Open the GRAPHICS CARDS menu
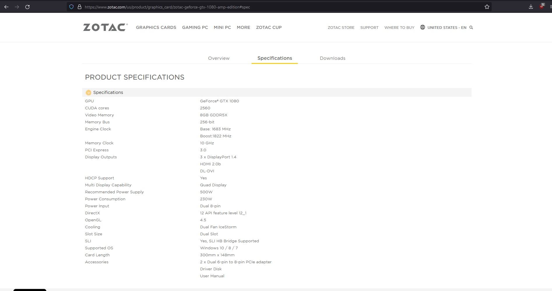 click(x=156, y=27)
